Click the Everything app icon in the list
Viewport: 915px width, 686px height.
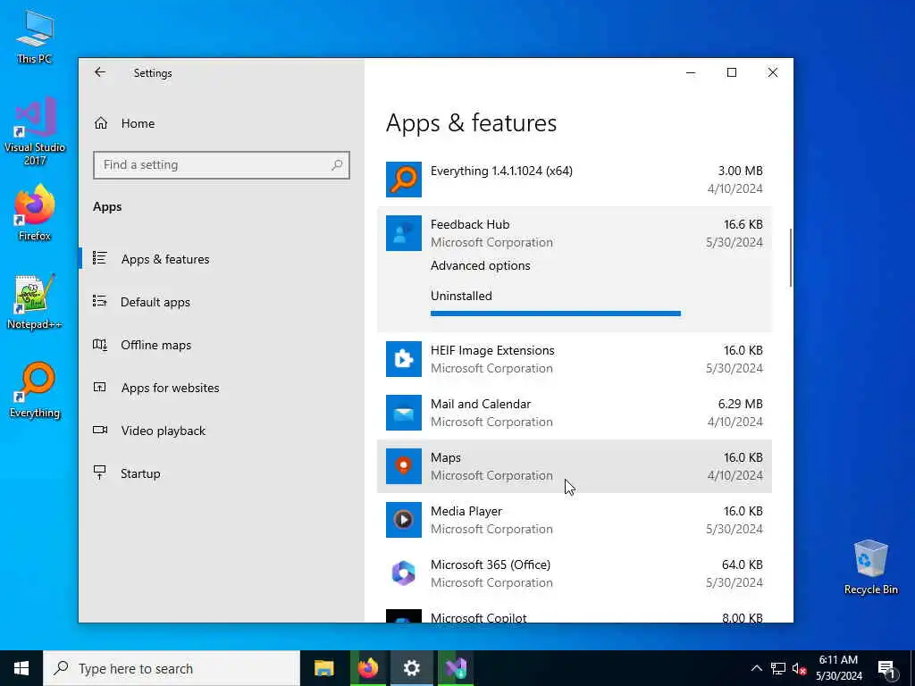(404, 180)
